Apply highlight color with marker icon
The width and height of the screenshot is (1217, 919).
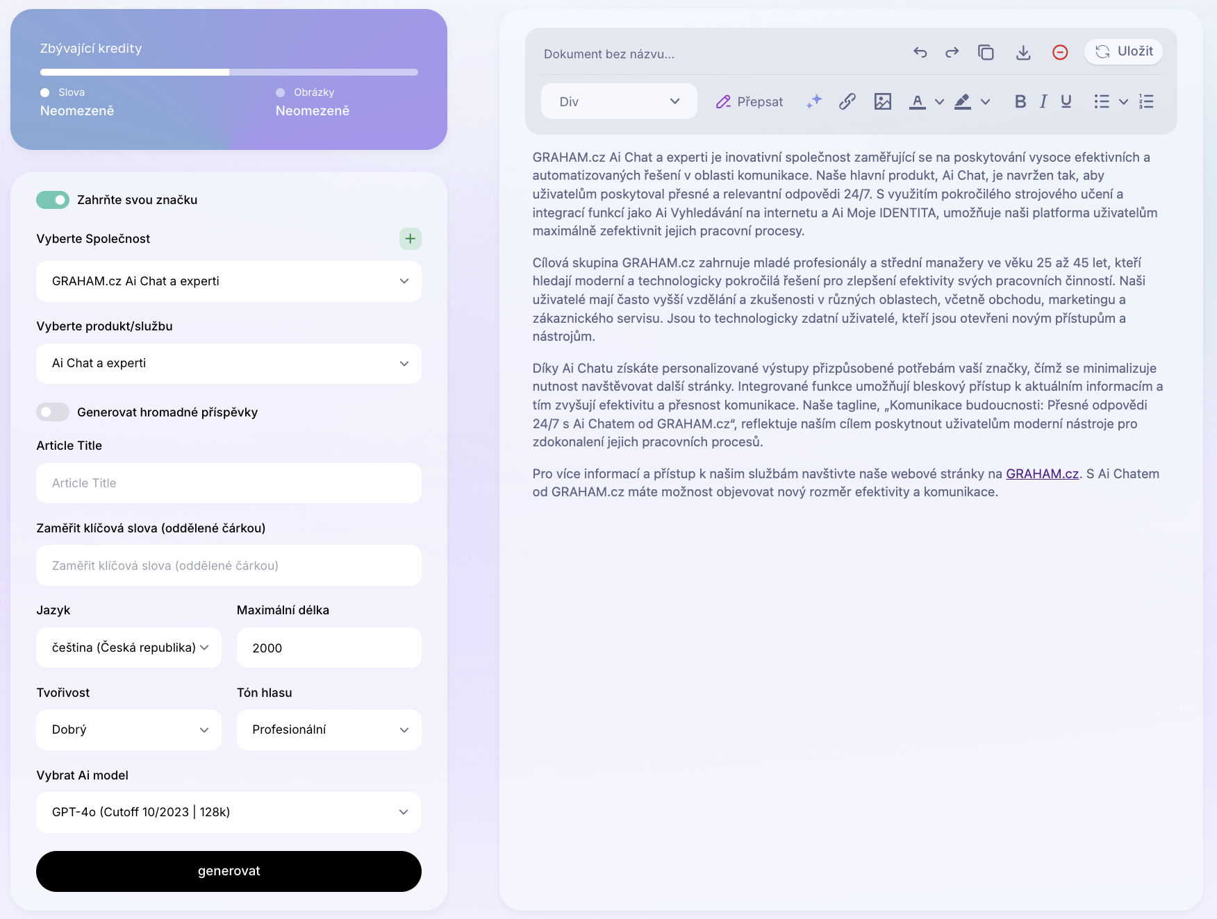962,101
